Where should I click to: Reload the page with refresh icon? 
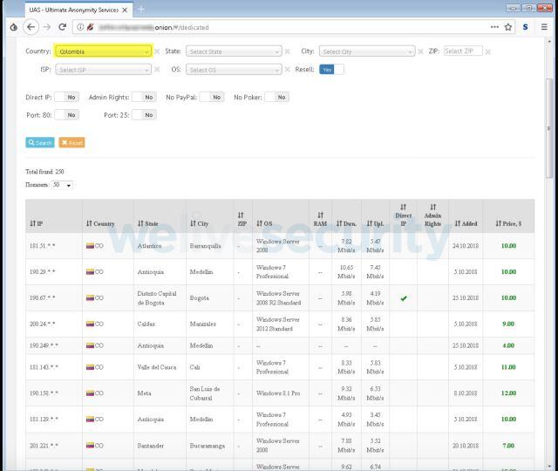(x=62, y=27)
